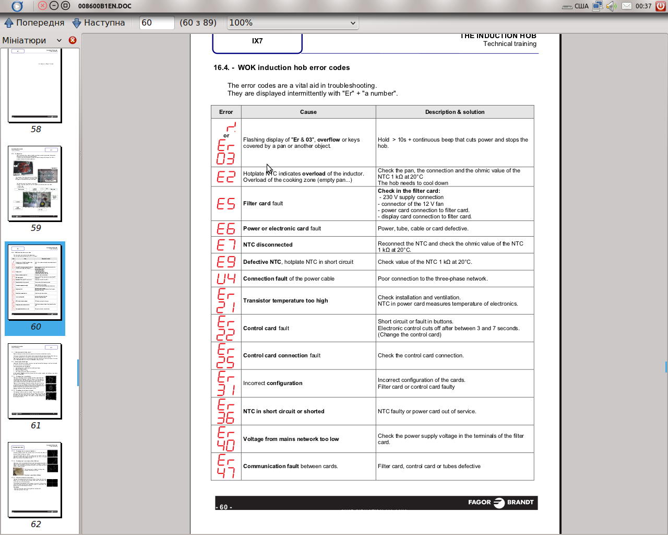Screen dimensions: 668x535
Task: Click the Error column header
Action: pos(226,112)
